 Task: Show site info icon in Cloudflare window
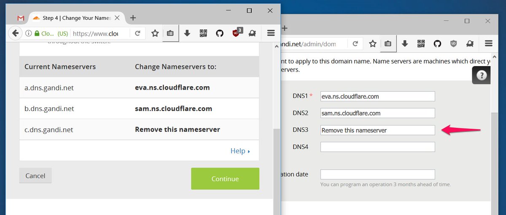[28, 33]
